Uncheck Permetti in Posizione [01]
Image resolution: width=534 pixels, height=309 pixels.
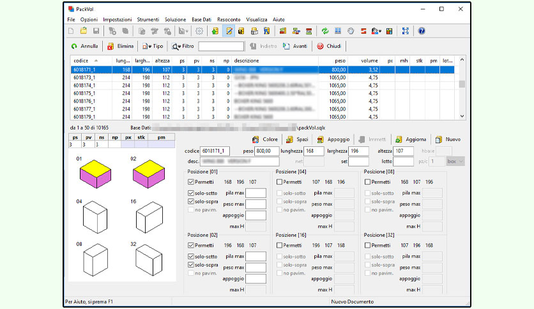pyautogui.click(x=191, y=182)
